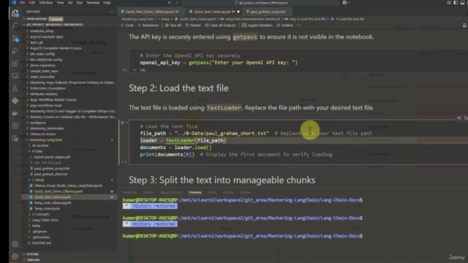
Task: Click Outline in notebook toolbar
Action: 284,26
